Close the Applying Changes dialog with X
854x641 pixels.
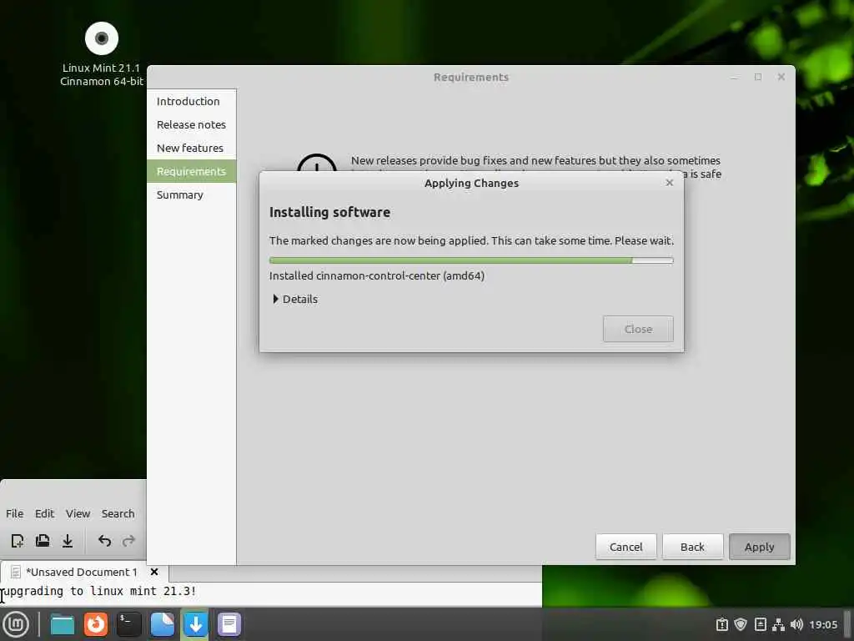(x=670, y=183)
